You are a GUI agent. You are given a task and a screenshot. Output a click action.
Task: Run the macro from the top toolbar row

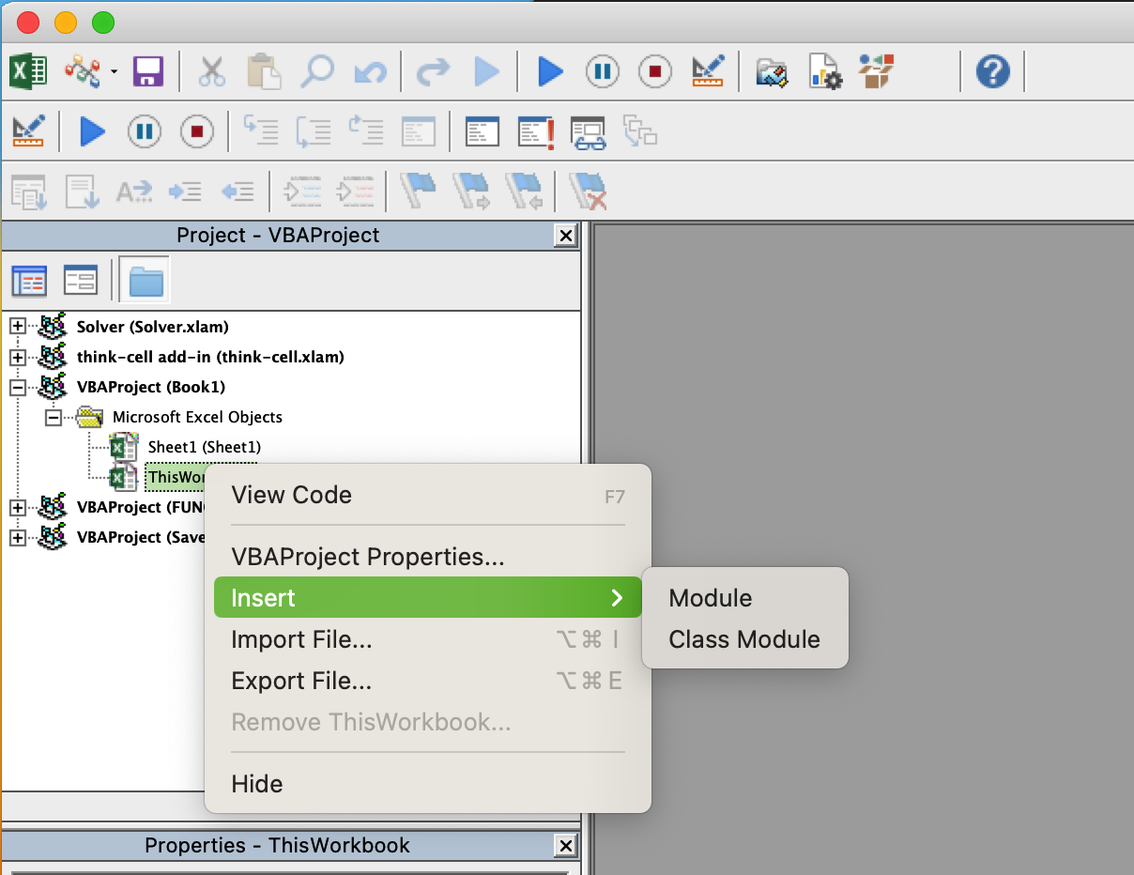(x=550, y=71)
